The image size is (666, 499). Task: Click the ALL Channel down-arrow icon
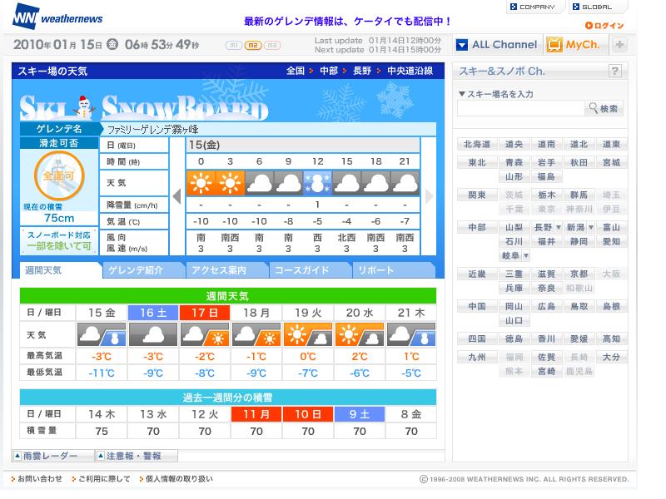pos(462,45)
